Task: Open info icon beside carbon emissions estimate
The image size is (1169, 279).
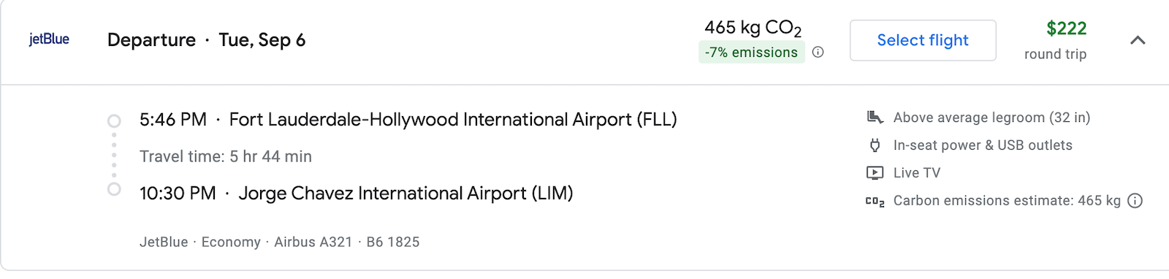Action: tap(1135, 201)
